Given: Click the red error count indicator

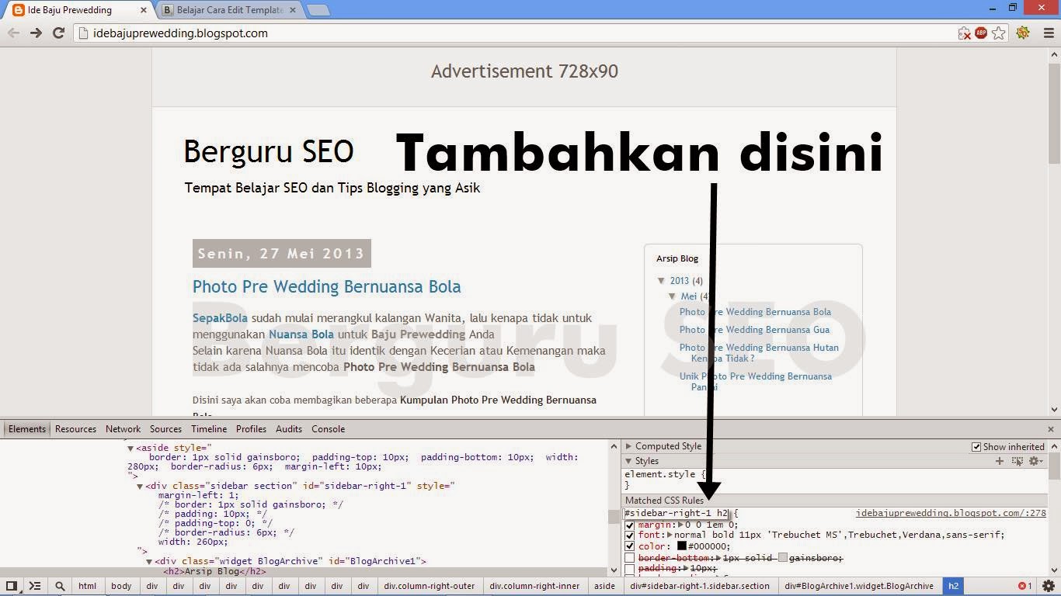Looking at the screenshot, I should click(x=1025, y=586).
